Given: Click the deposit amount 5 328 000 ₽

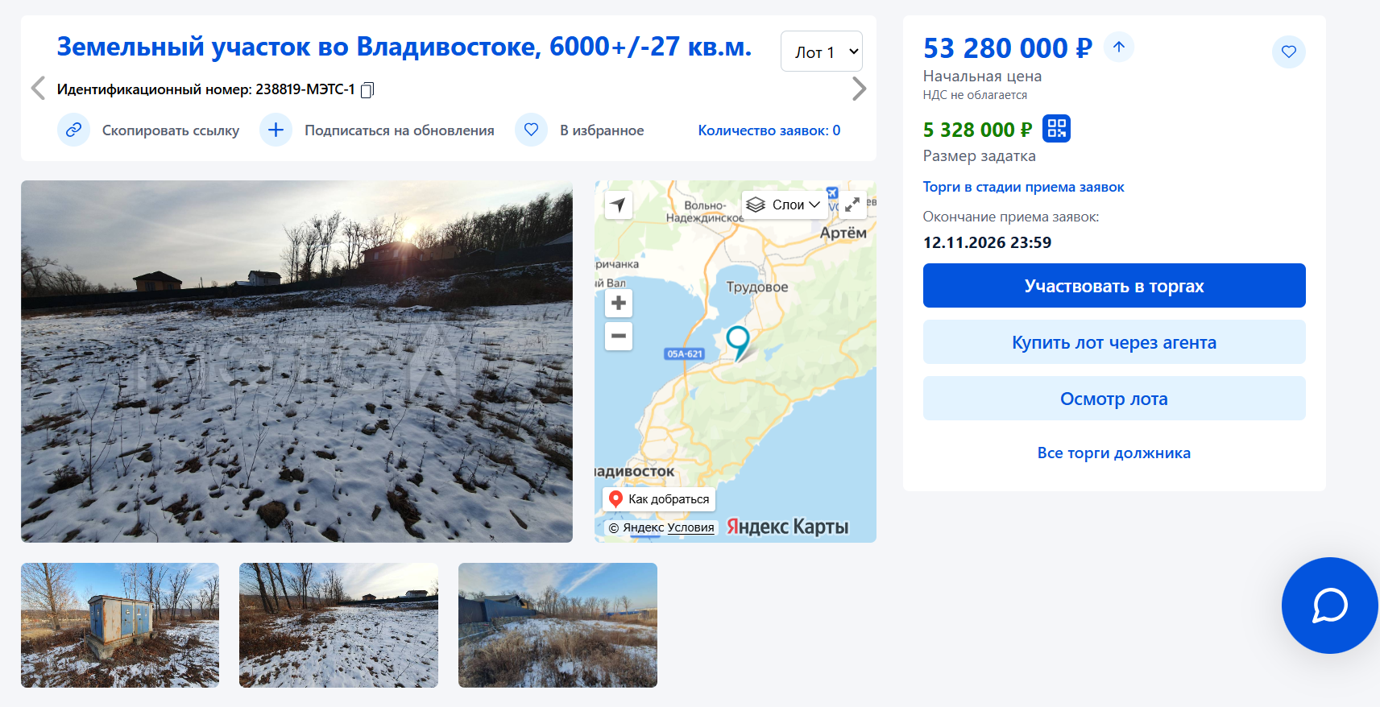Looking at the screenshot, I should (977, 130).
